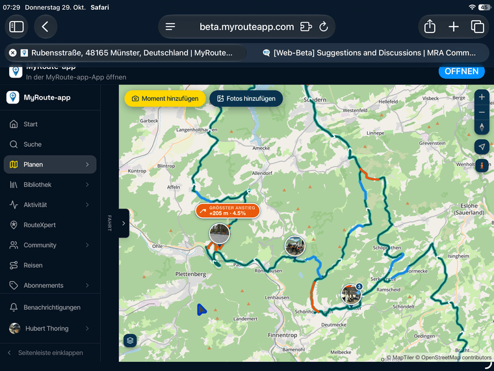Center map on current location
The height and width of the screenshot is (371, 494).
tap(482, 146)
